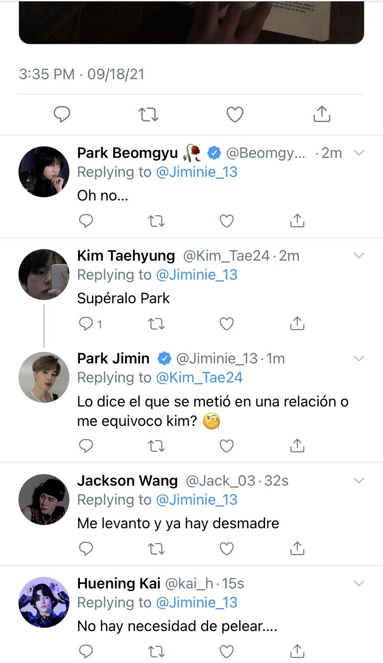383x663 pixels.
Task: Share the main tweet
Action: pos(321,114)
